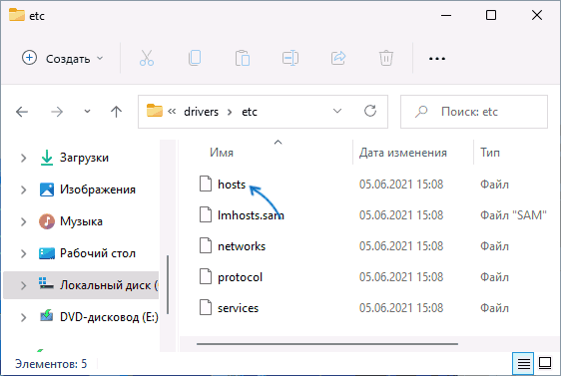Click the Музыка music icon
This screenshot has width=561, height=376.
47,221
